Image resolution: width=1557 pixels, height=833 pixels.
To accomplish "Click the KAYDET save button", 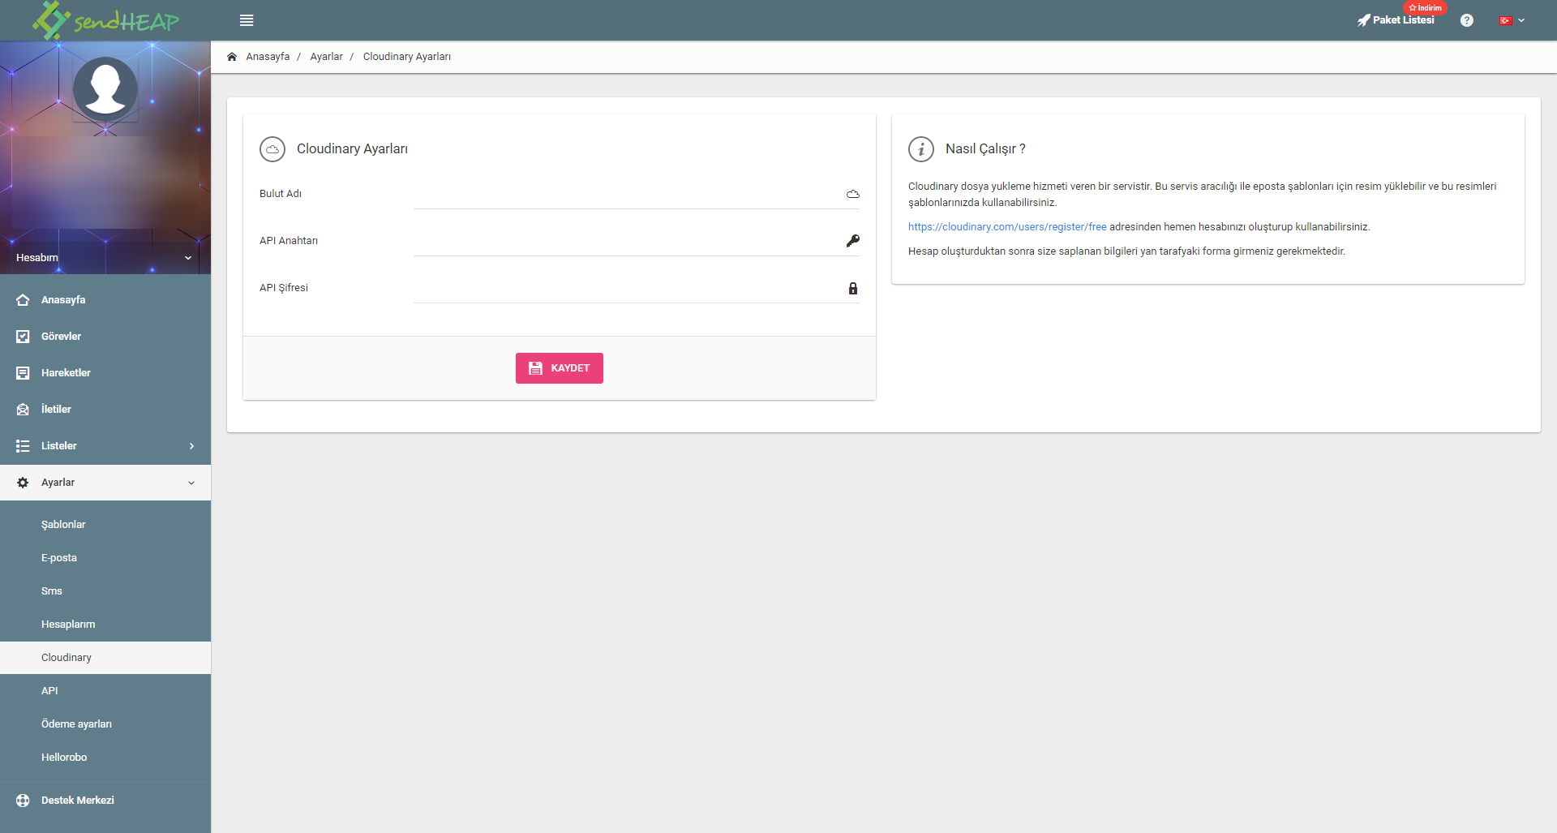I will 560,368.
